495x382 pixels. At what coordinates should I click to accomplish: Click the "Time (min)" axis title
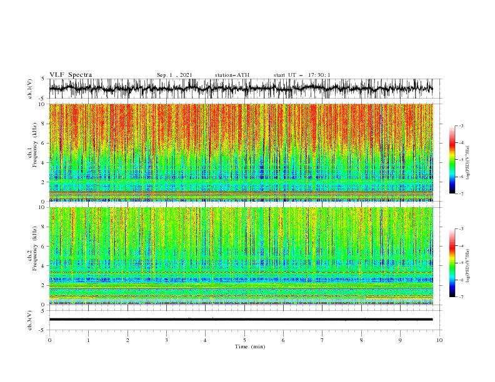[250, 346]
